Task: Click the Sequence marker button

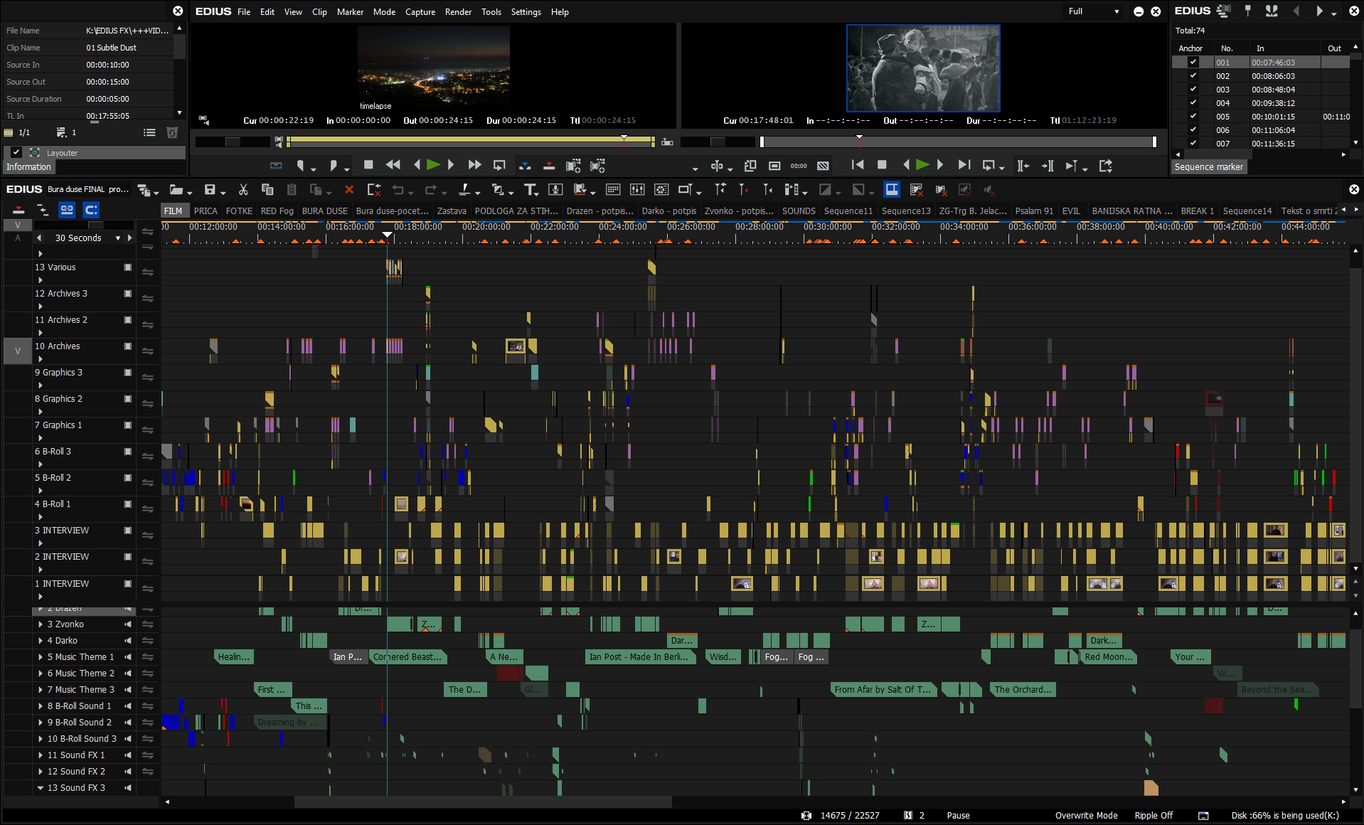Action: point(1209,166)
